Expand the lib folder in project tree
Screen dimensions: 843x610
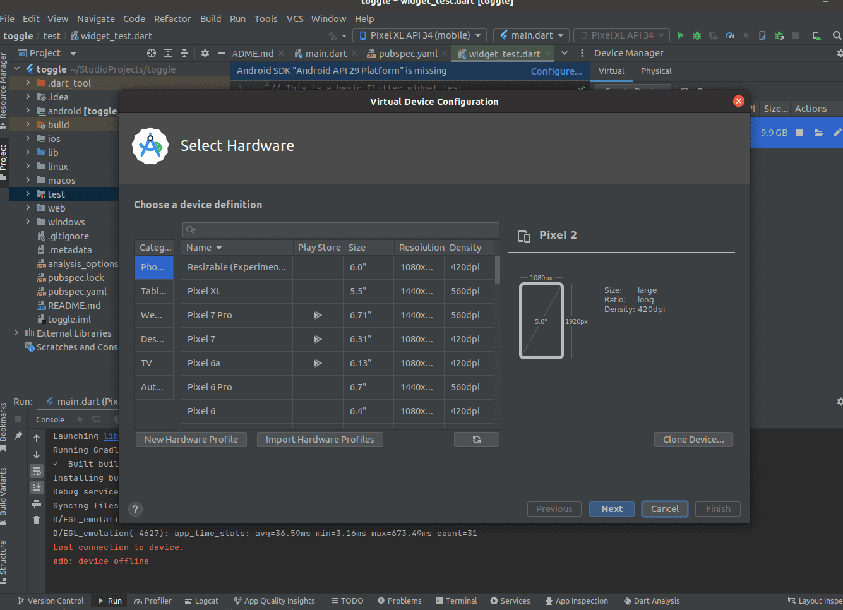28,152
